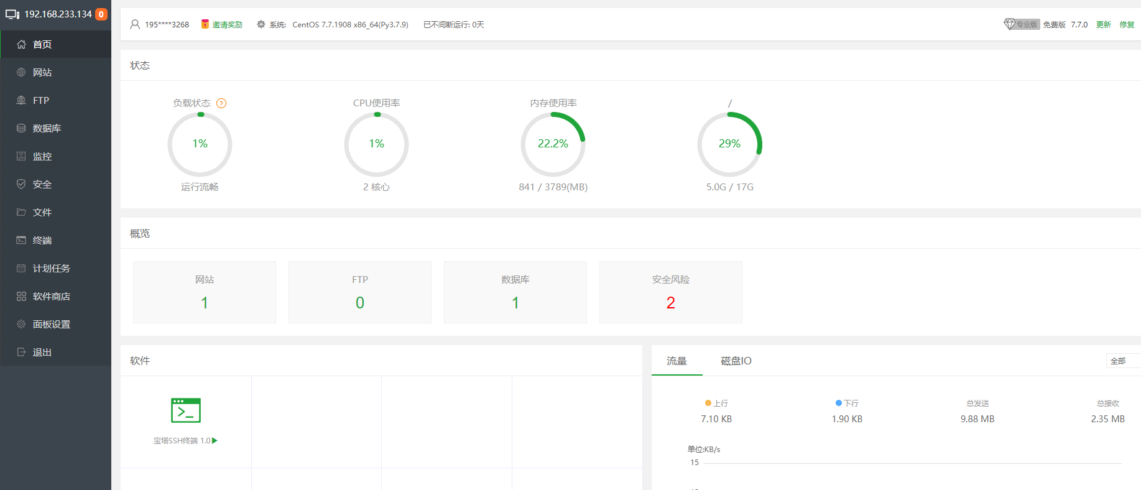
Task: Click the grid icon beside 软件商店
Action: 21,296
